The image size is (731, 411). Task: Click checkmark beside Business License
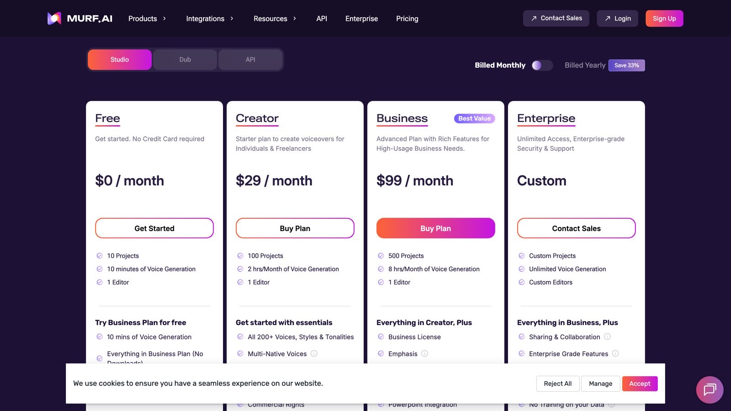coord(381,337)
